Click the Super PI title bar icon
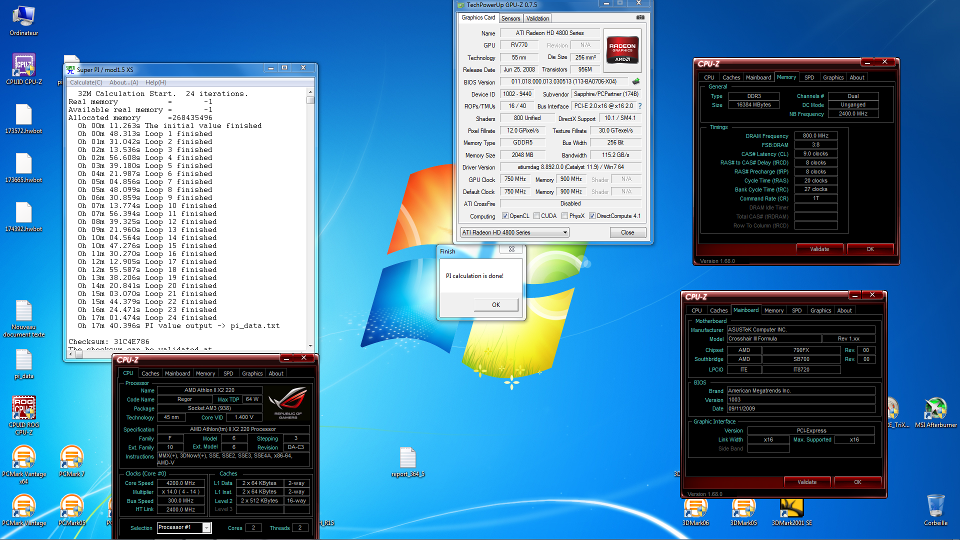960x540 pixels. click(70, 69)
